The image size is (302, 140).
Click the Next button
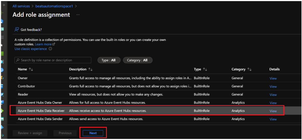click(93, 133)
